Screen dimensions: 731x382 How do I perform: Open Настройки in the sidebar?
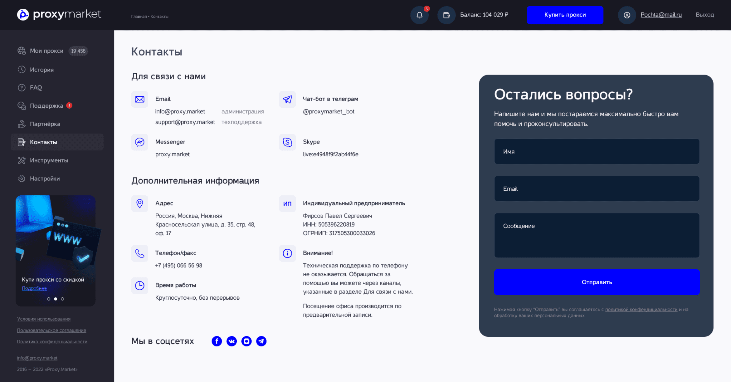[45, 179]
